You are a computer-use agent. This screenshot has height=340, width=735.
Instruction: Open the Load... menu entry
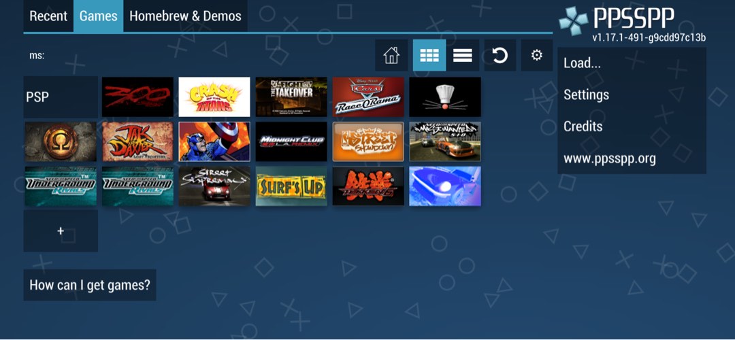[x=632, y=63]
